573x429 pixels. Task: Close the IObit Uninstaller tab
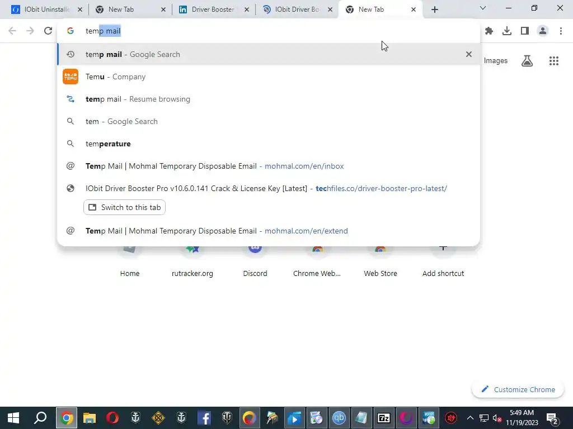coord(80,10)
